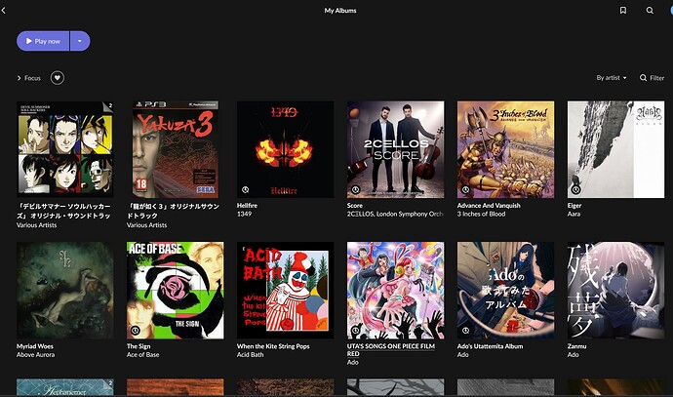Open the Yakuza 3 soundtrack cover
The image size is (673, 397).
(175, 149)
